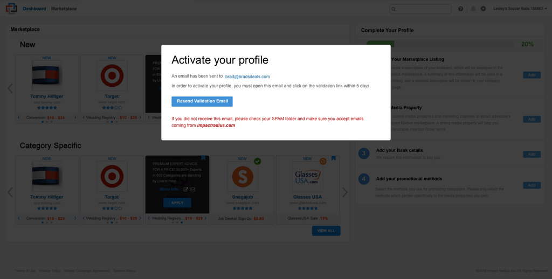The image size is (552, 279).
Task: Click the search input field
Action: tap(420, 9)
